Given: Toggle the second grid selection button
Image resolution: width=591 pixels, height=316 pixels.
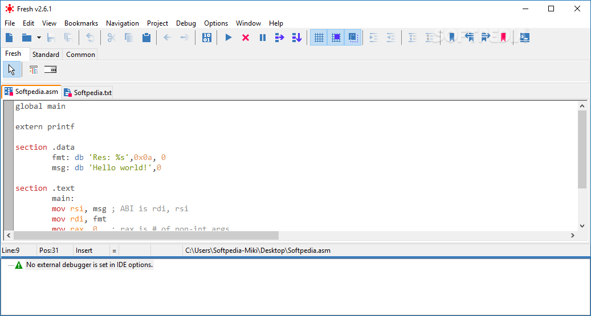Looking at the screenshot, I should coord(336,37).
